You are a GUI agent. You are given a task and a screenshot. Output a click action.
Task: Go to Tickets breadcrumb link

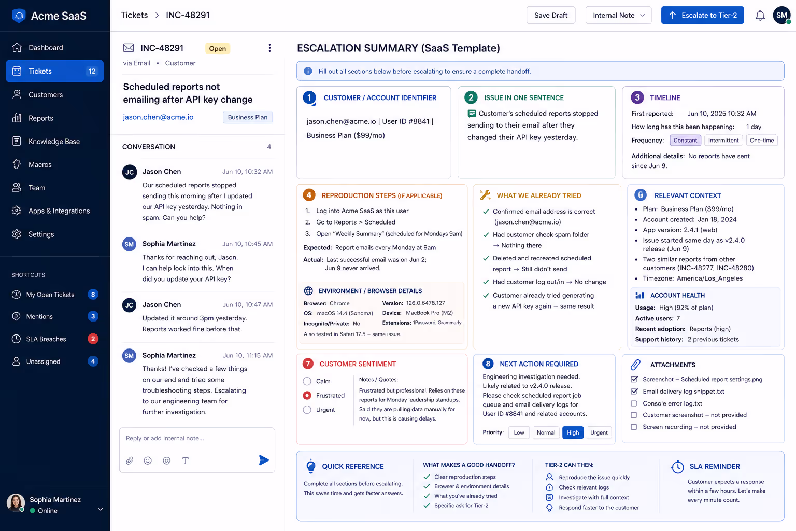pos(134,15)
